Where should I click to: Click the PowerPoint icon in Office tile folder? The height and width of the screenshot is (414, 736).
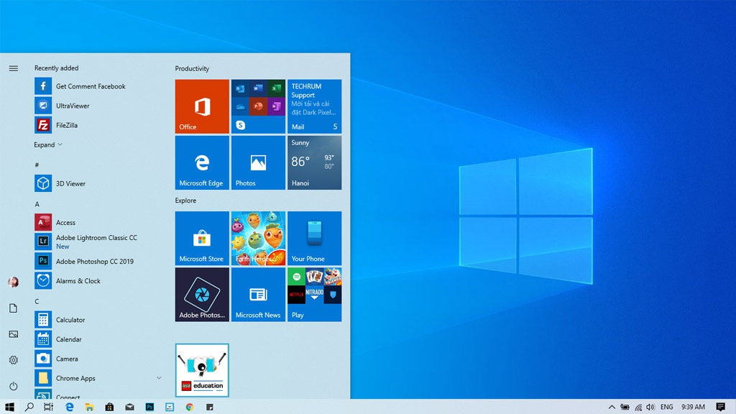pos(258,106)
